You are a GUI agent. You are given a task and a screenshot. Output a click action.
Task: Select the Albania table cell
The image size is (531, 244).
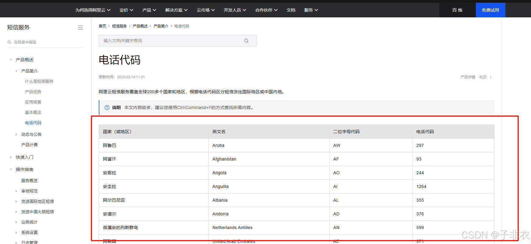point(269,200)
